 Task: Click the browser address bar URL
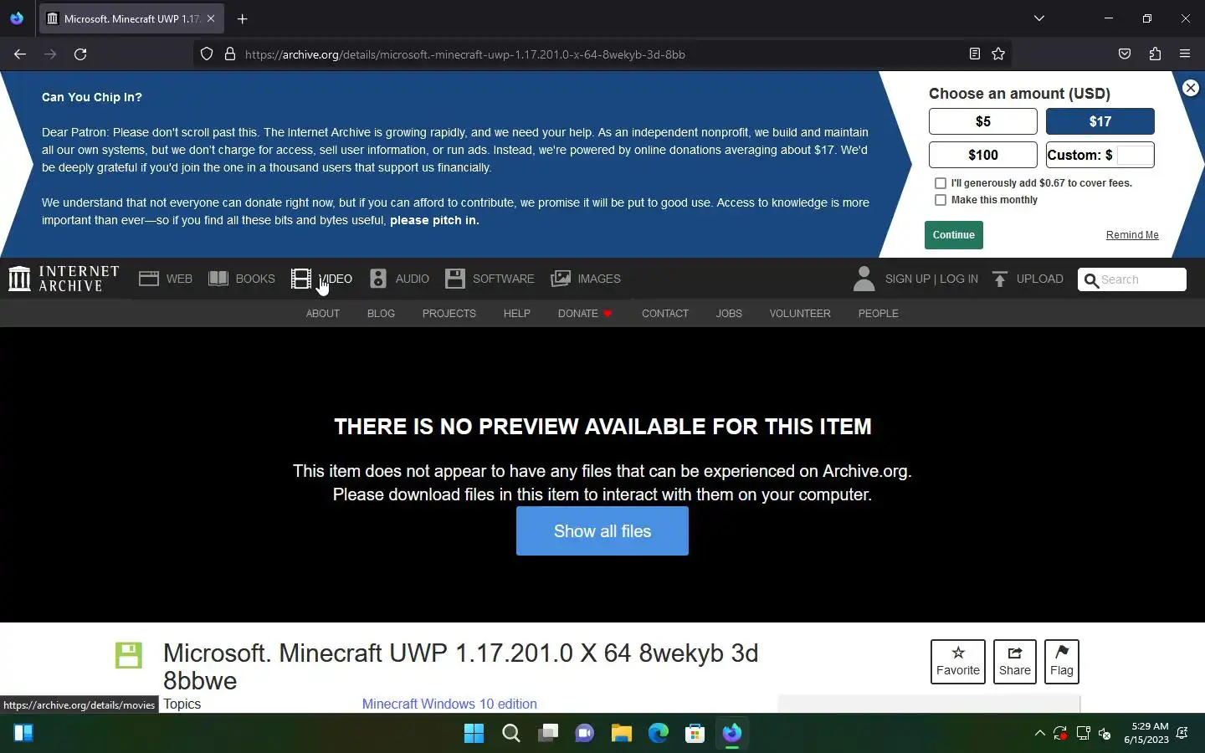[465, 54]
